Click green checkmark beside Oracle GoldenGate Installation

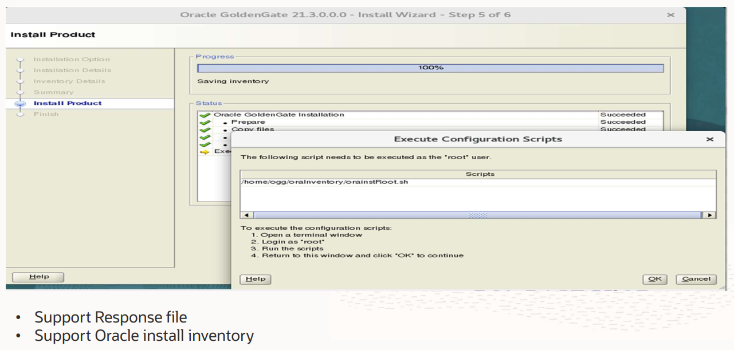tap(205, 115)
